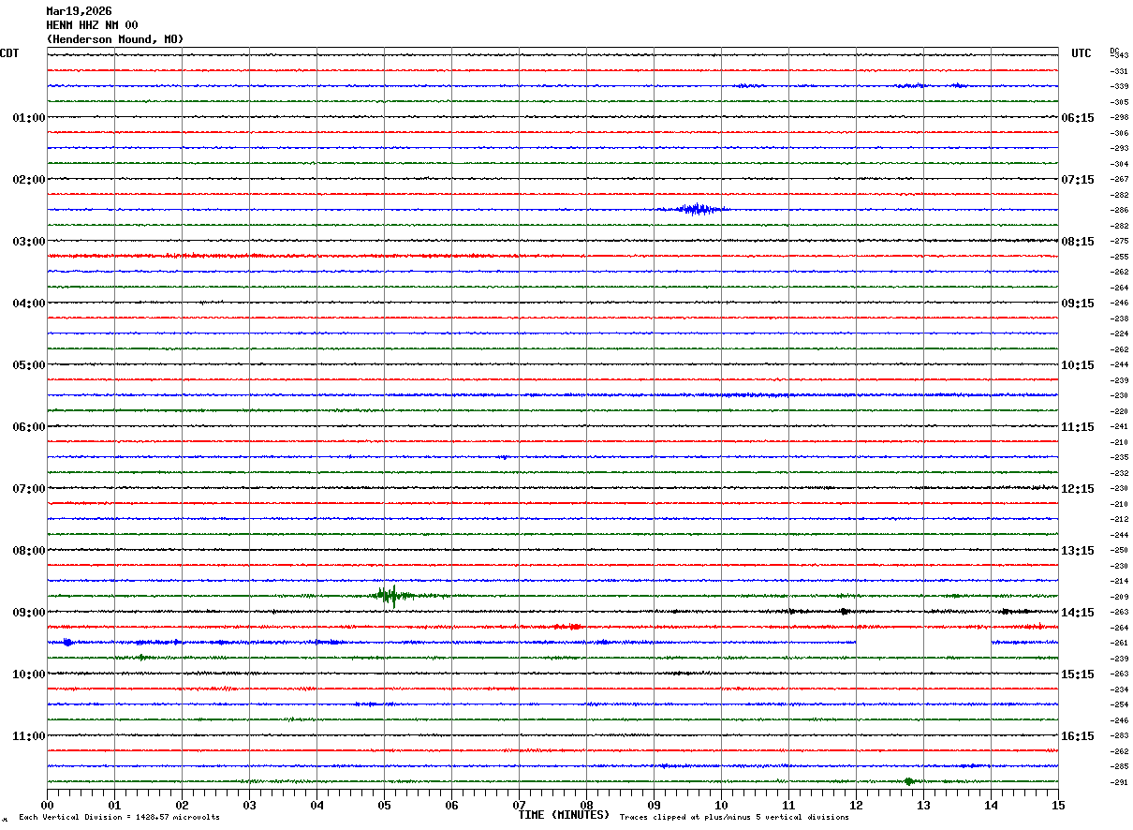Click the green seismic event near minute 5

click(389, 595)
